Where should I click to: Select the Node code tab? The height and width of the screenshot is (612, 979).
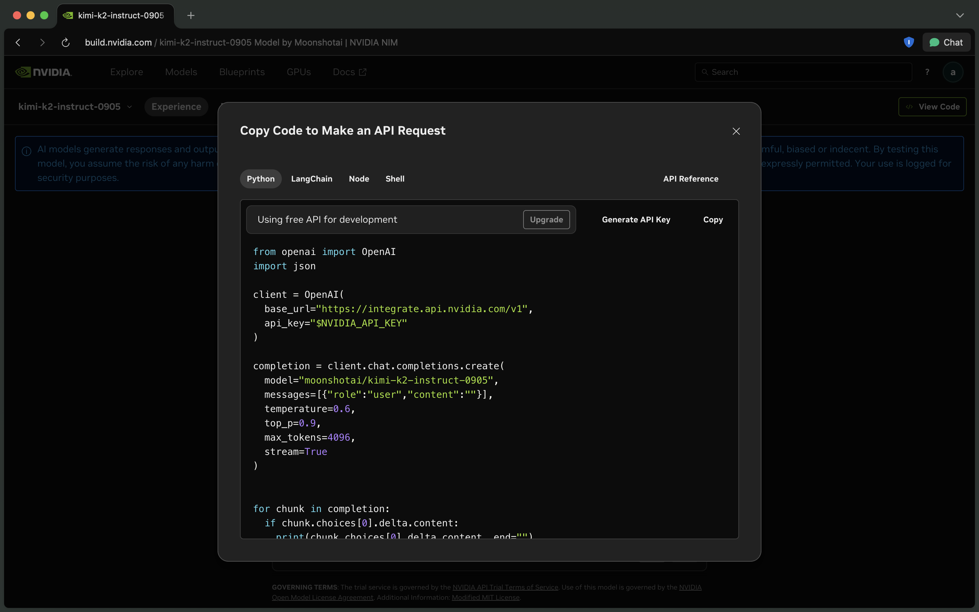(359, 179)
